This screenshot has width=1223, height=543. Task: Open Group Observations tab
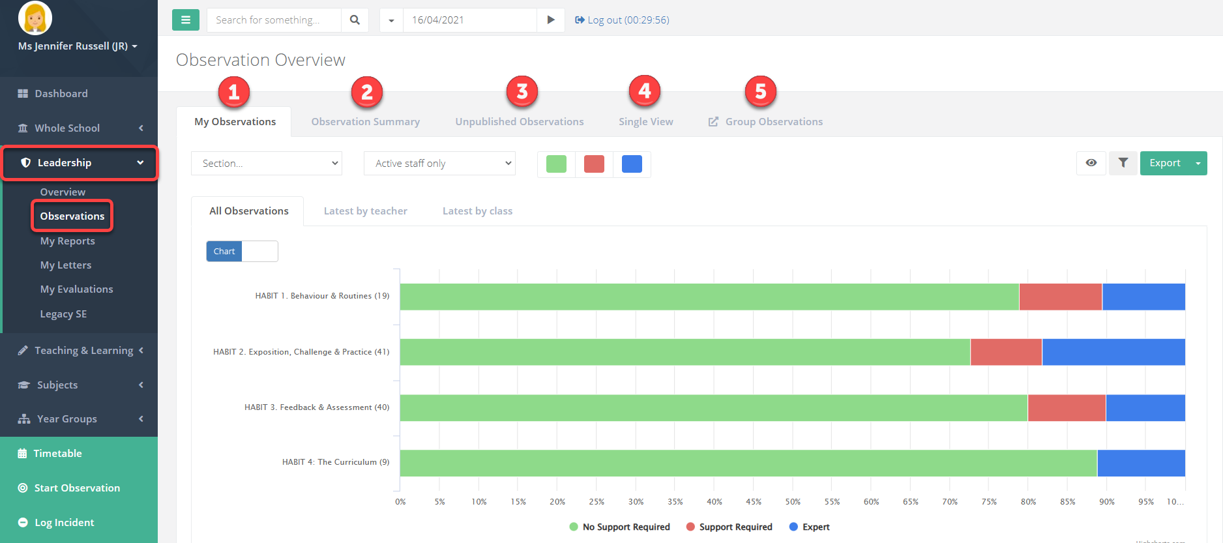tap(765, 122)
